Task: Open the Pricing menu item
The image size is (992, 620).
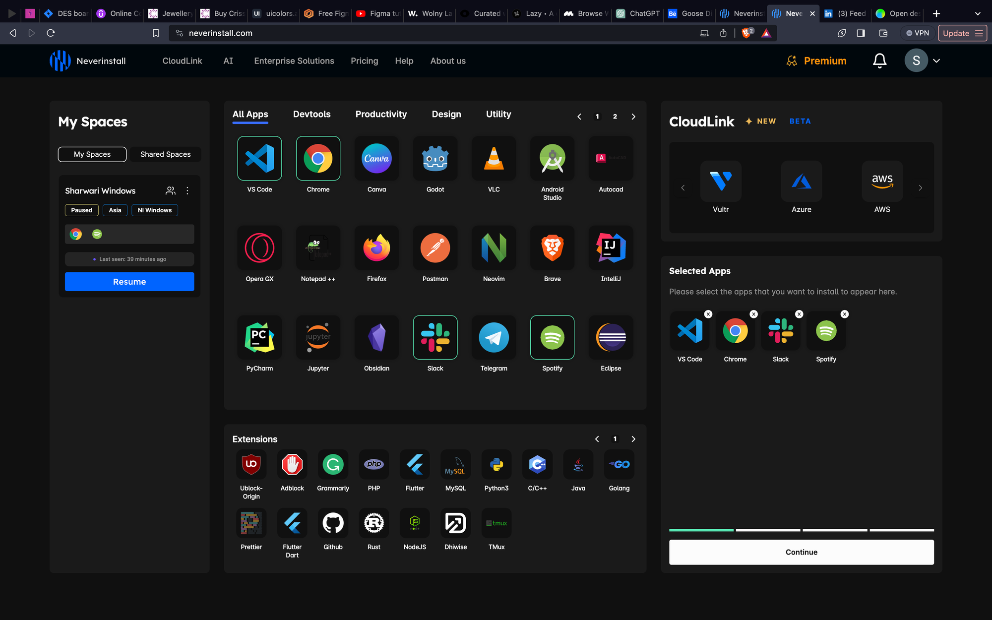Action: click(364, 61)
